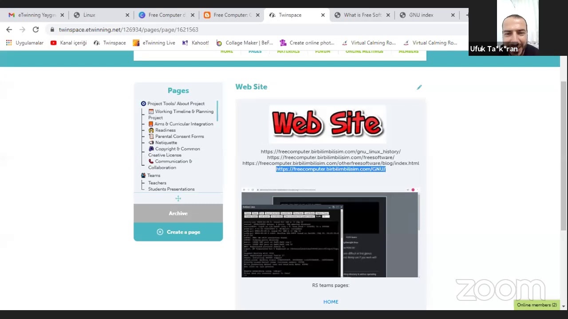This screenshot has width=568, height=319.
Task: Close the GNU index tab
Action: click(453, 15)
